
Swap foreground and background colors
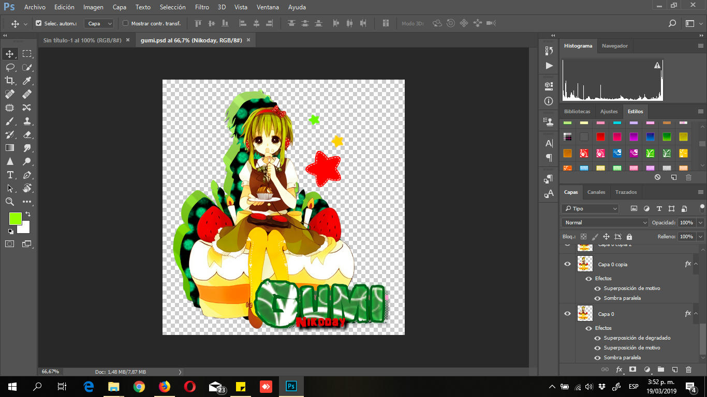click(x=28, y=214)
